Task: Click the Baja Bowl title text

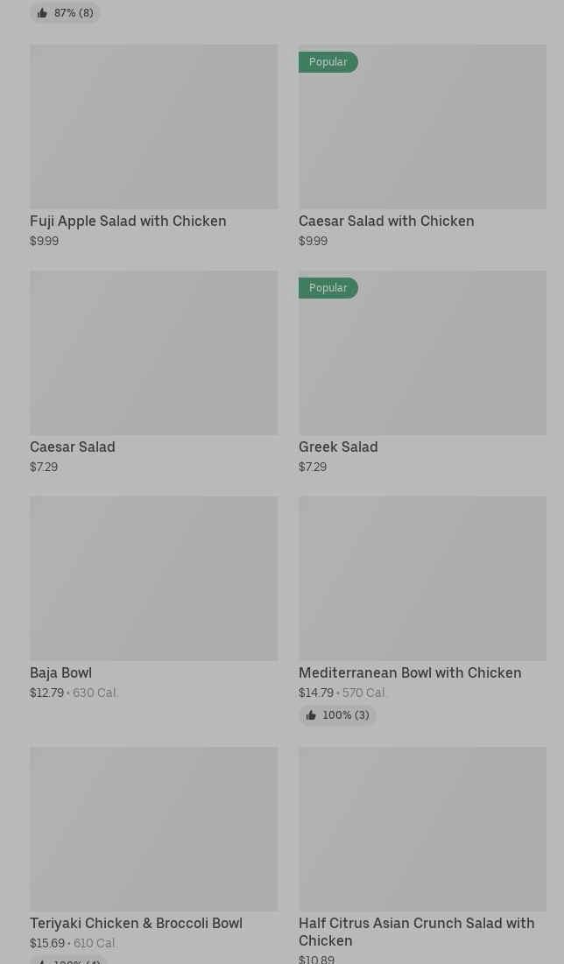Action: (60, 673)
